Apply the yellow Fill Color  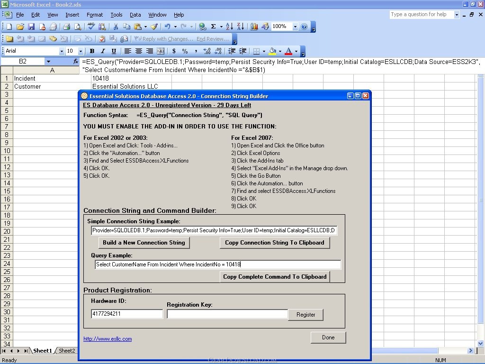[x=272, y=51]
